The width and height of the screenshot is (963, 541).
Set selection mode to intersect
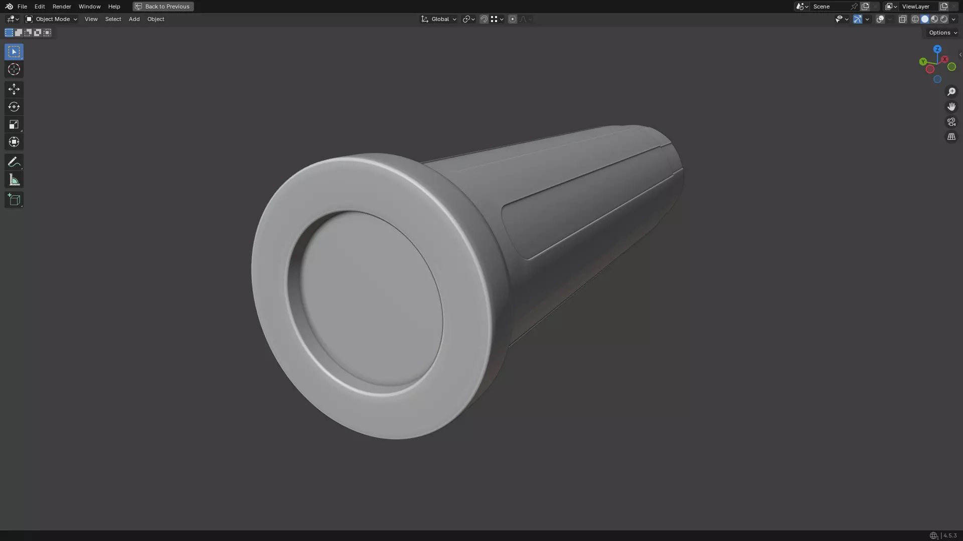click(x=47, y=33)
